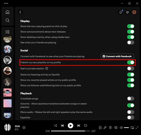141x135 pixels.
Task: Open Search from the sidebar
Action: pyautogui.click(x=7, y=20)
